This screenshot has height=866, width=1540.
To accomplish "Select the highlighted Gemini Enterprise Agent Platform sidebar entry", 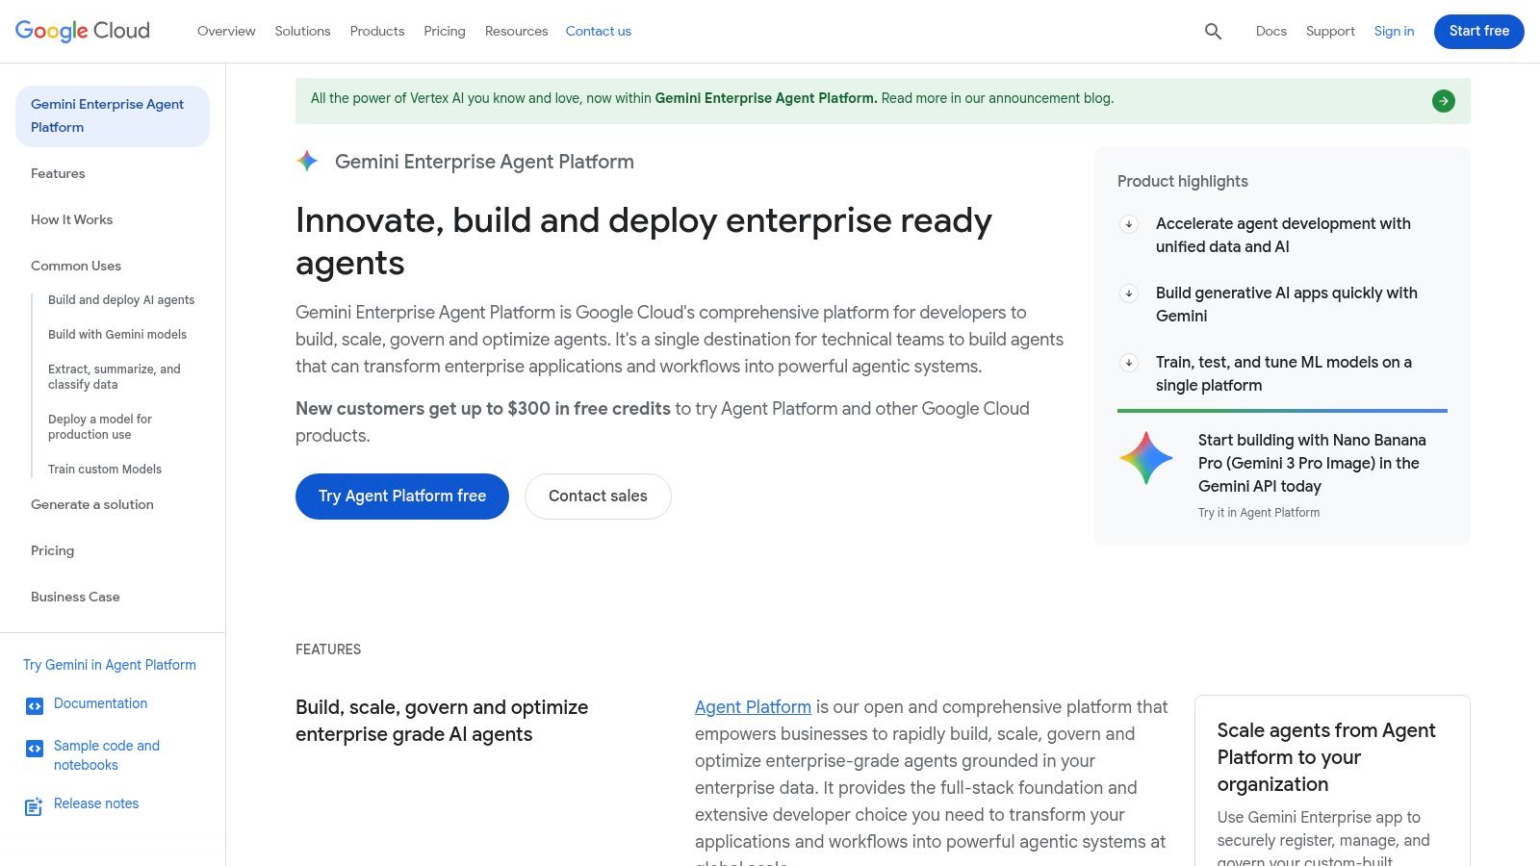I will (x=107, y=115).
